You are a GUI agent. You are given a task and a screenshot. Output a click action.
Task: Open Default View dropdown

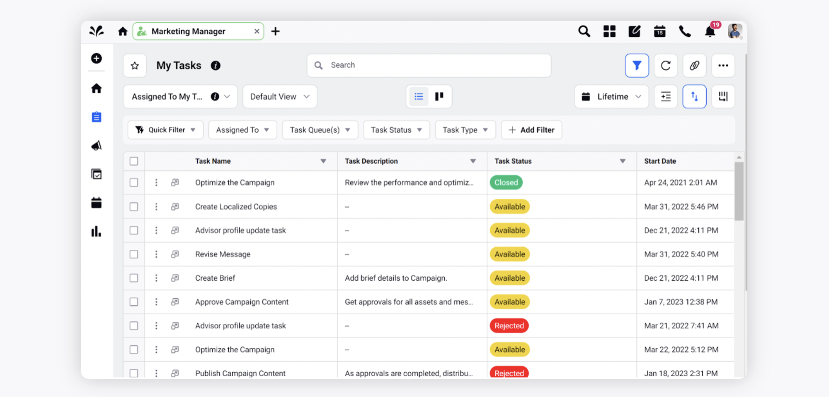tap(280, 96)
